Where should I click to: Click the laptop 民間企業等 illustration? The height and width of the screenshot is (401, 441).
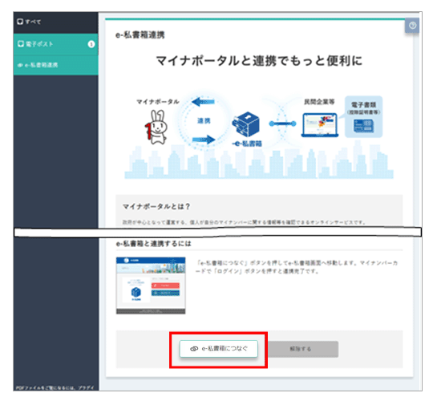coord(320,125)
